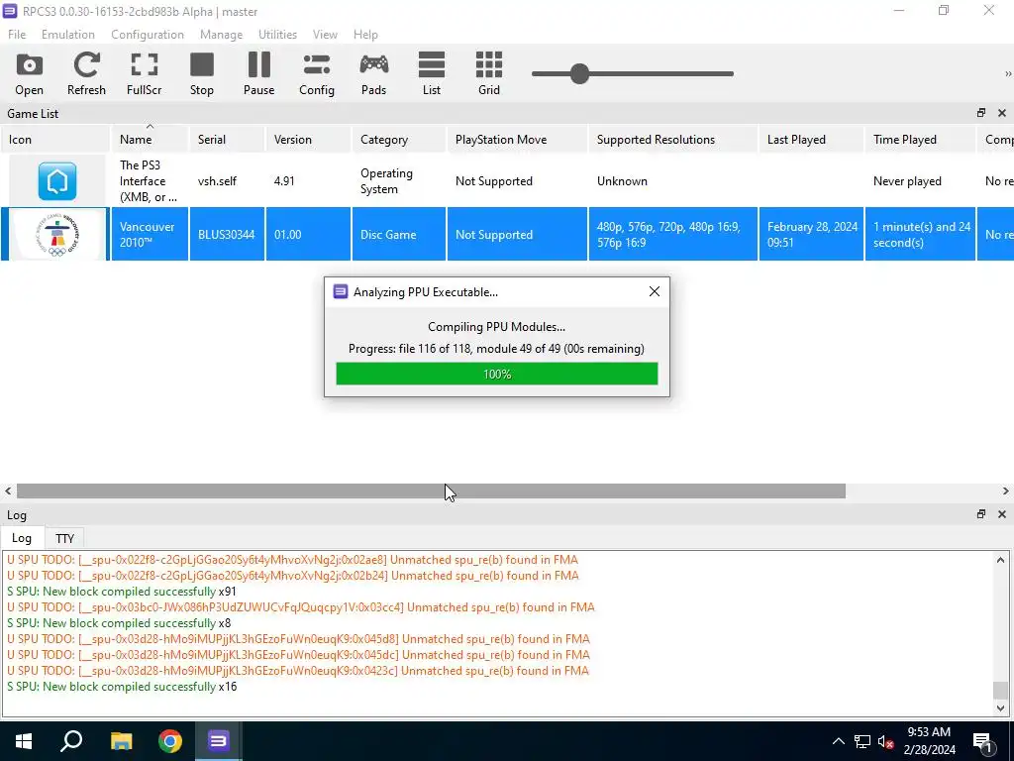This screenshot has height=761, width=1014.
Task: Switch game list to Grid view
Action: [489, 73]
